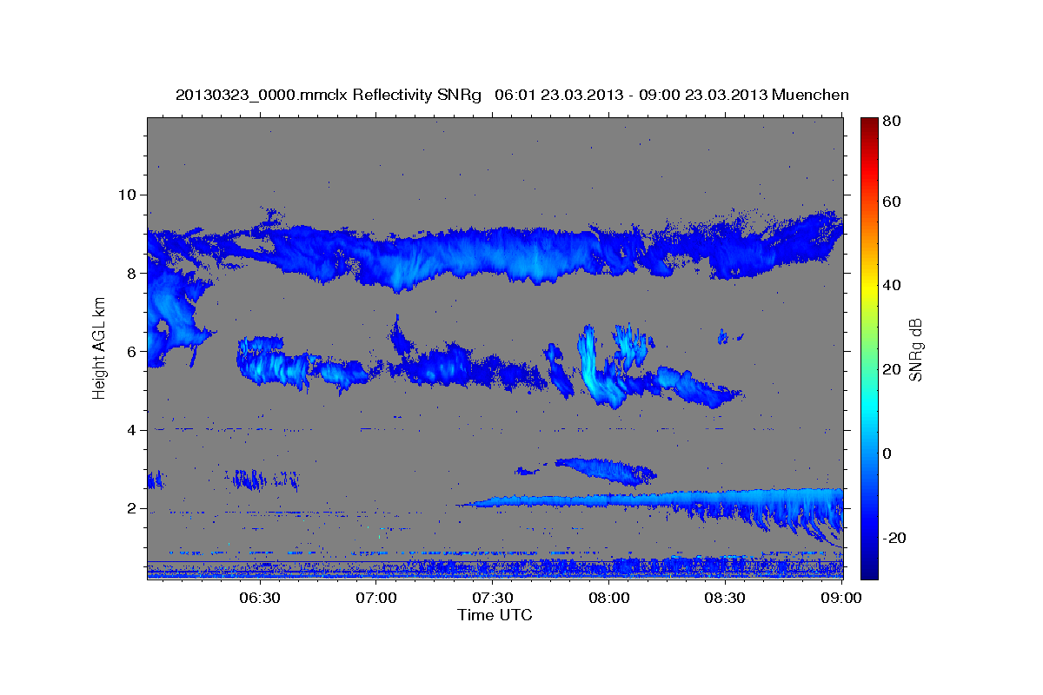This screenshot has width=1043, height=695.
Task: Click the 08:30 time tick label
Action: pos(726,598)
